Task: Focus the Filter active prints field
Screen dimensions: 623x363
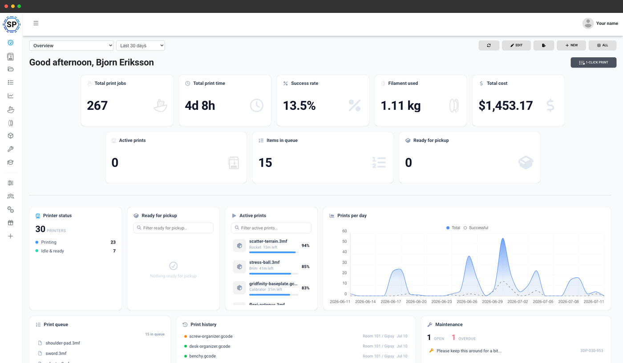Action: (x=271, y=228)
